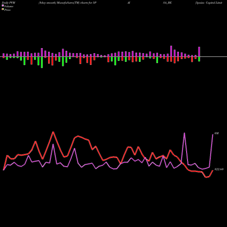Click the 0M volume value label

pyautogui.click(x=217, y=133)
